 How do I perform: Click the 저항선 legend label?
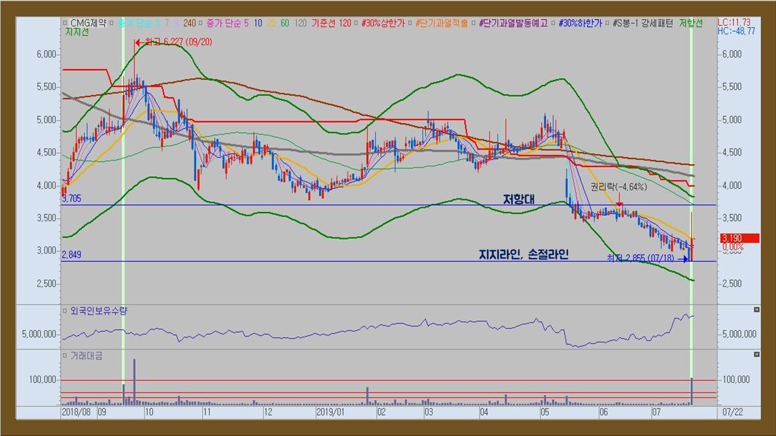click(691, 23)
